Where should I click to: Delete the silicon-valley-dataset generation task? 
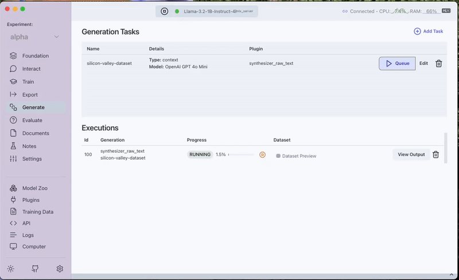438,64
